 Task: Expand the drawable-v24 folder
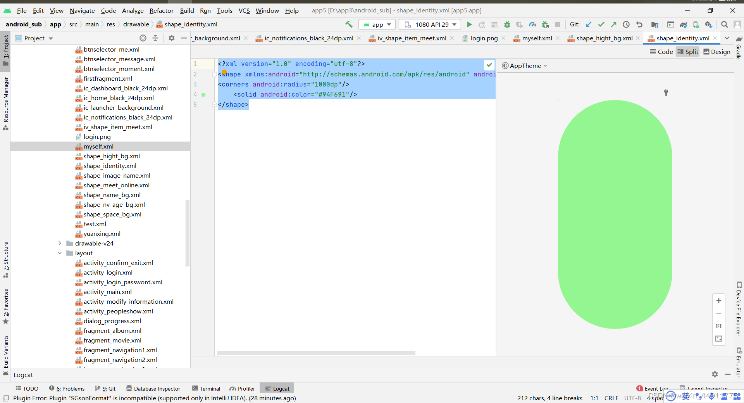click(60, 243)
